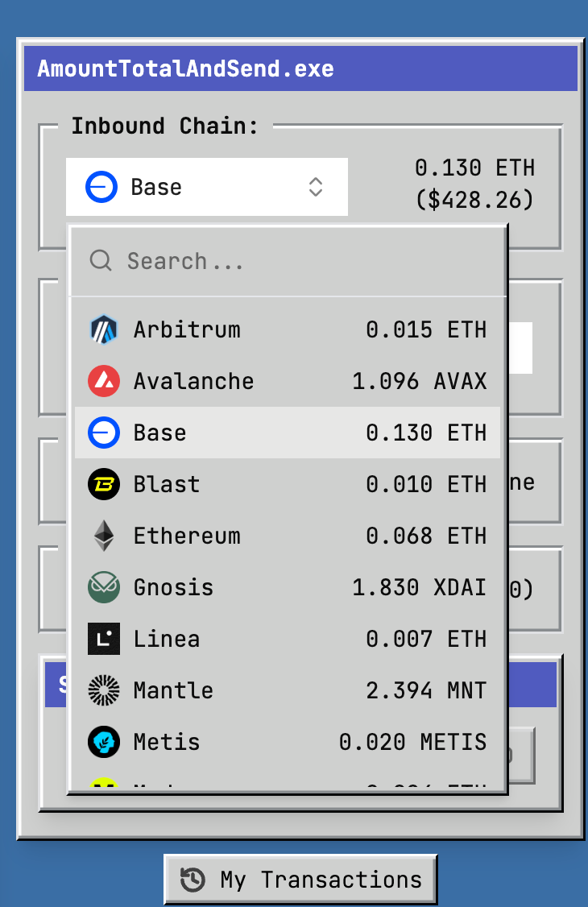The width and height of the screenshot is (588, 907).
Task: Click the AmountTotalAndSend.exe title bar
Action: (x=300, y=68)
